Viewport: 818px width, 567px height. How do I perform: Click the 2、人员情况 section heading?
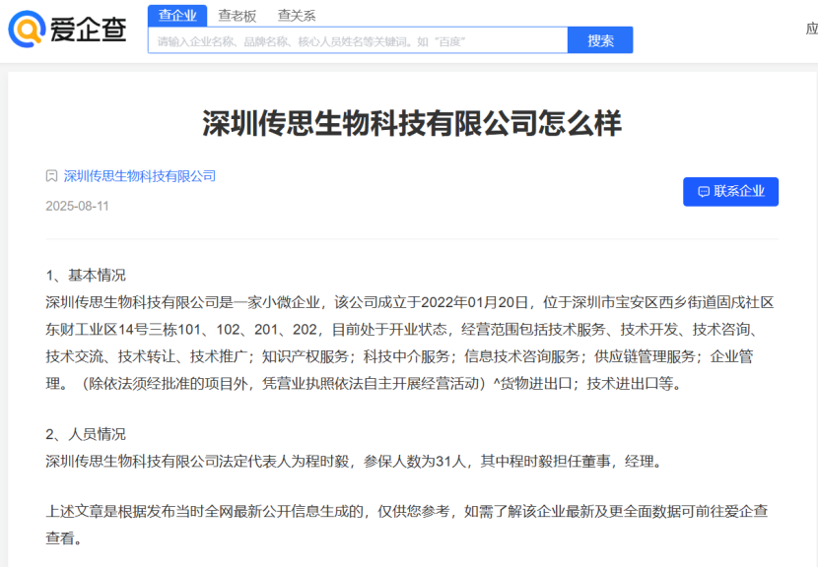click(86, 434)
